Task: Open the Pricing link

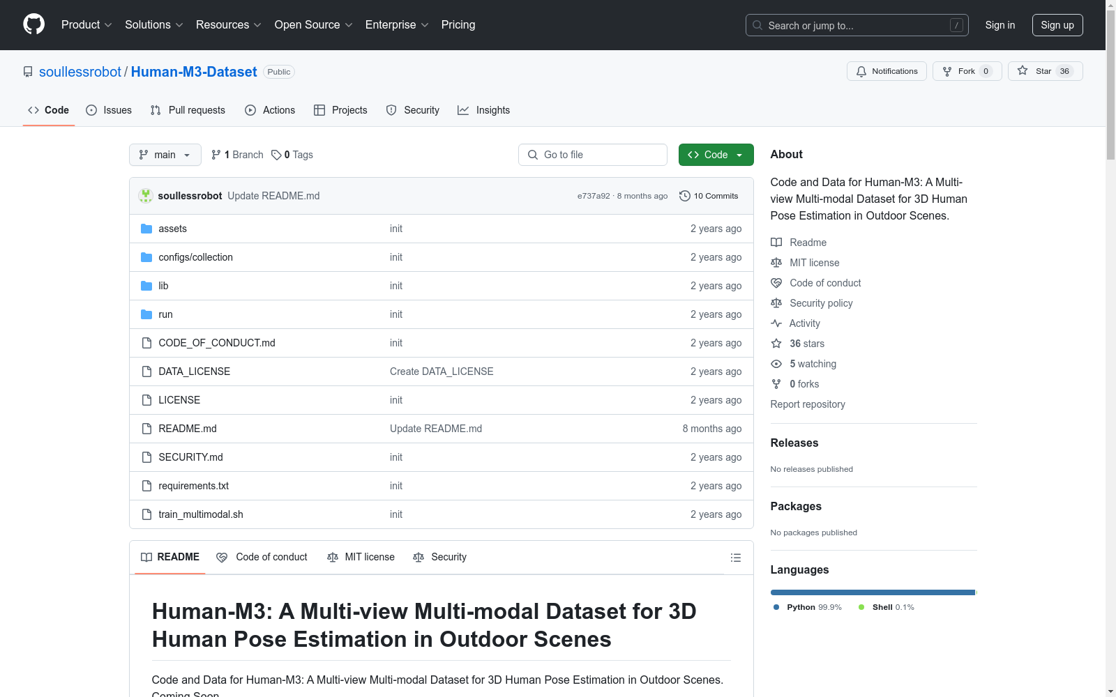Action: [458, 25]
